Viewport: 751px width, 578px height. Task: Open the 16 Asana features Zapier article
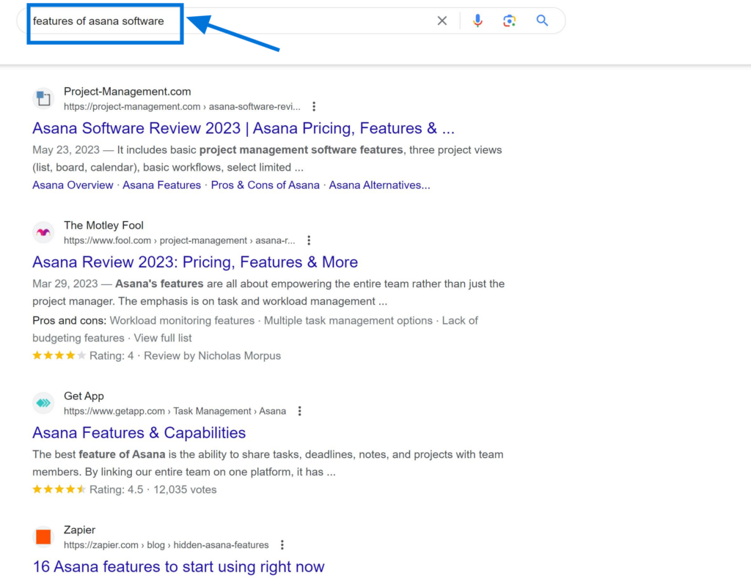point(178,566)
